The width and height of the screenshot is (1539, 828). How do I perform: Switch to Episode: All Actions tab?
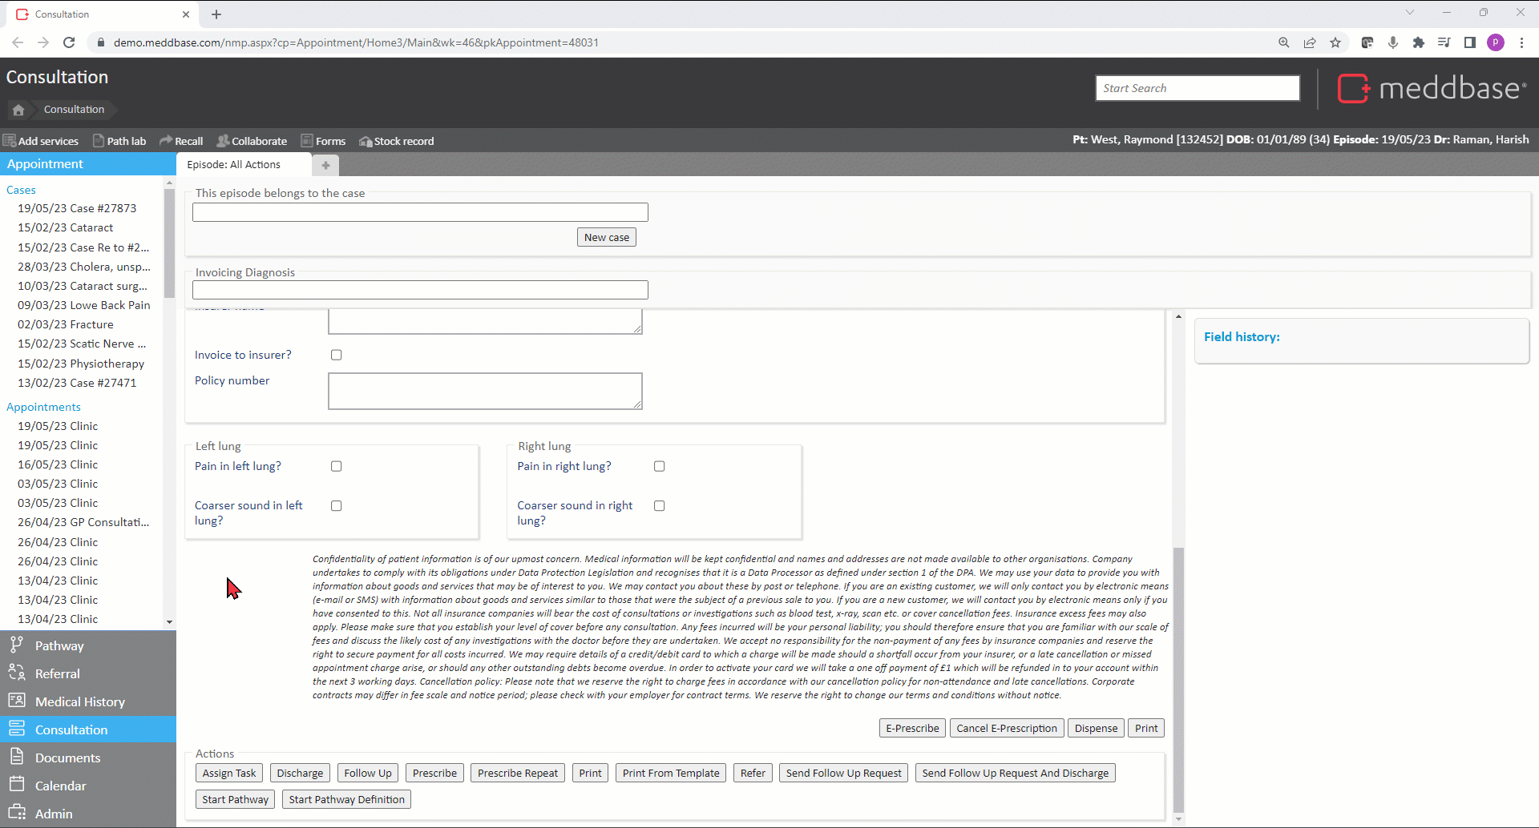(234, 165)
